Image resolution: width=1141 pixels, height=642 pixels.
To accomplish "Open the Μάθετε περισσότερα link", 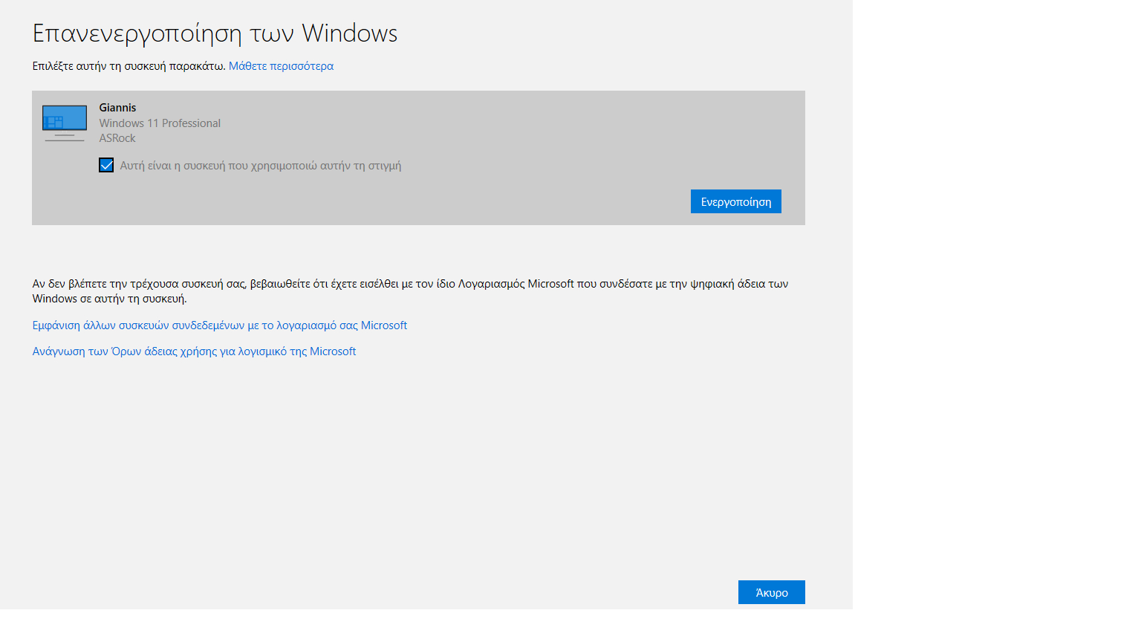I will point(281,66).
